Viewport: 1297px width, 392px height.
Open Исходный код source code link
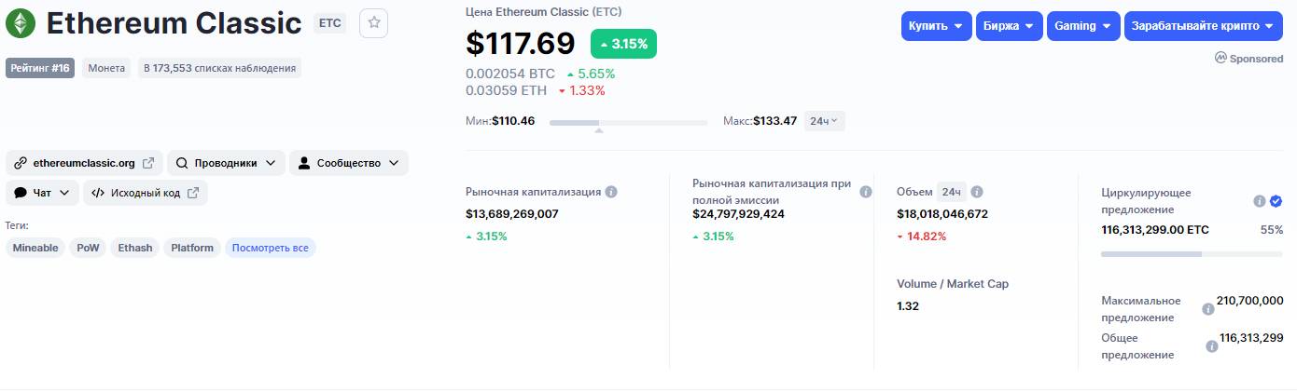(145, 193)
